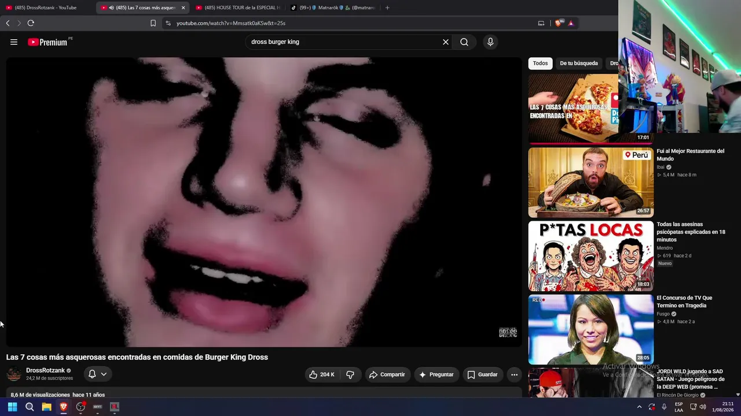741x416 pixels.
Task: Dislike the video
Action: pos(350,374)
